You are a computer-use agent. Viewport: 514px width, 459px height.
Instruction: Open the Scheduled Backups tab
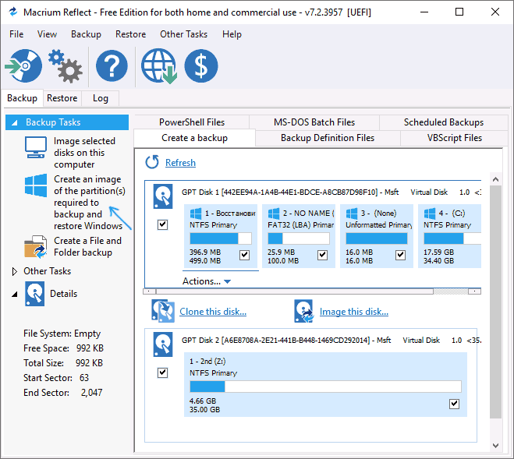[444, 122]
